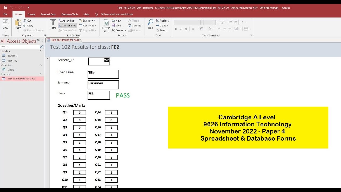
Task: Select the Test 102 Results form tab
Action: click(x=63, y=40)
